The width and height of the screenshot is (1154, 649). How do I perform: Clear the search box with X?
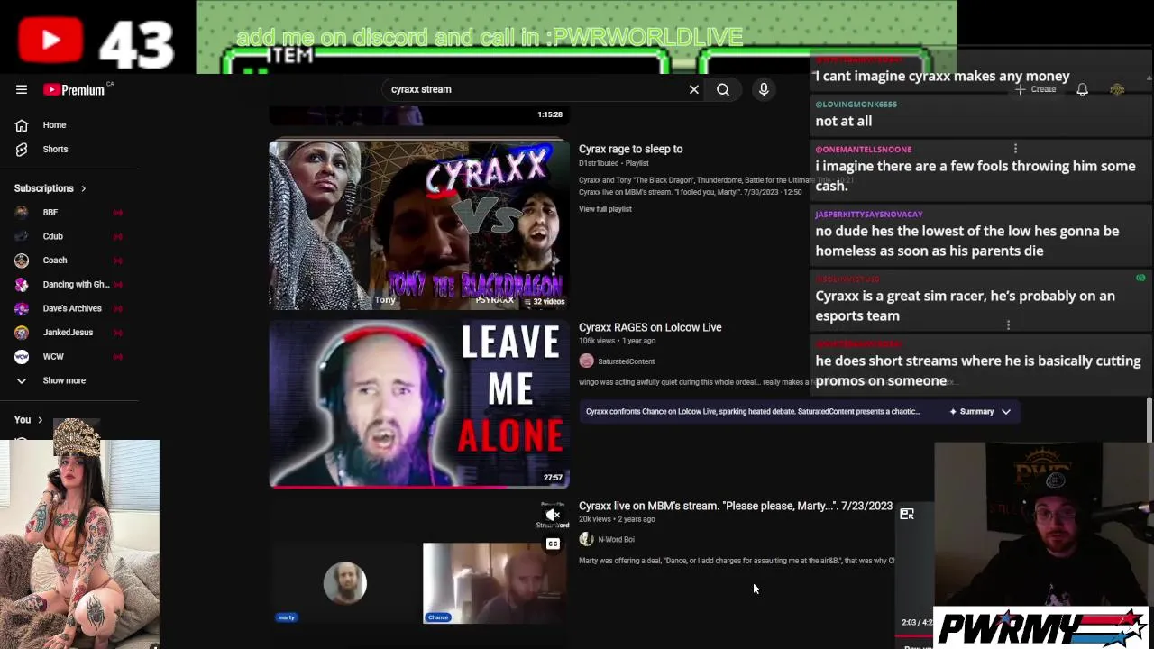click(694, 89)
